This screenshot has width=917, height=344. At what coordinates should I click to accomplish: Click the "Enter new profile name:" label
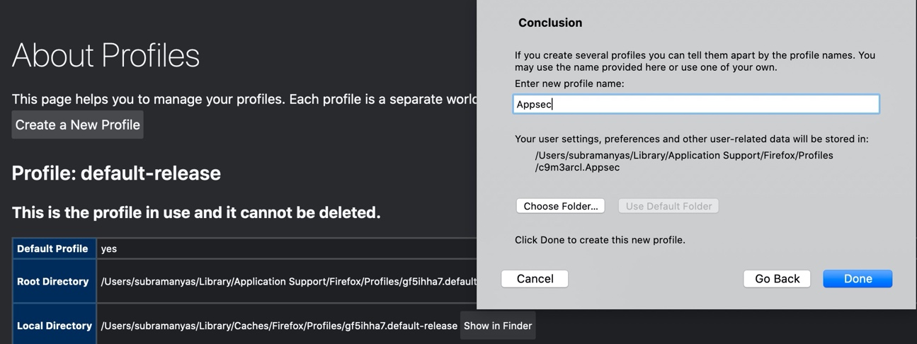[569, 84]
